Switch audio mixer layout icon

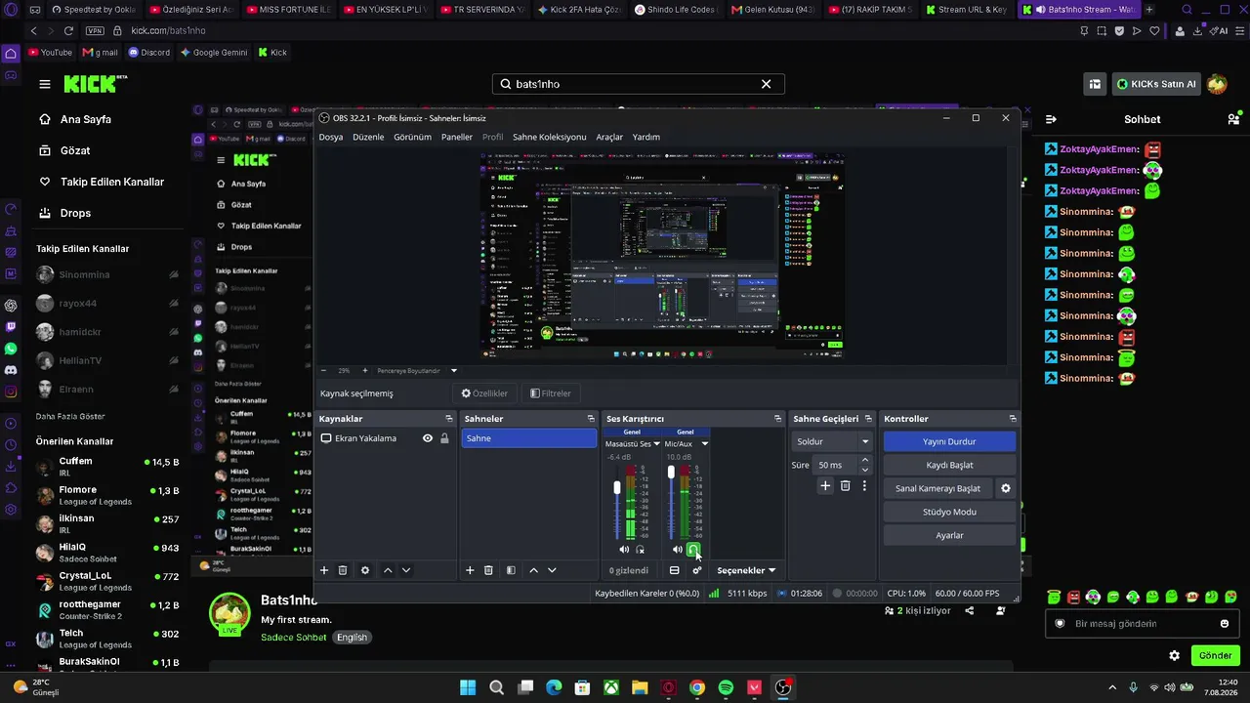click(x=674, y=570)
